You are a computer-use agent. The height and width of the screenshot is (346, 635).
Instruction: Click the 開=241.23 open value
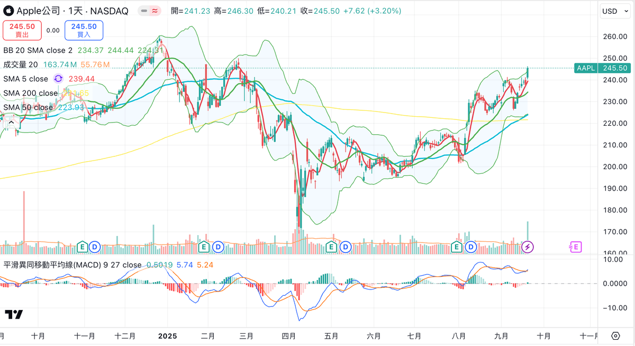[x=191, y=11]
